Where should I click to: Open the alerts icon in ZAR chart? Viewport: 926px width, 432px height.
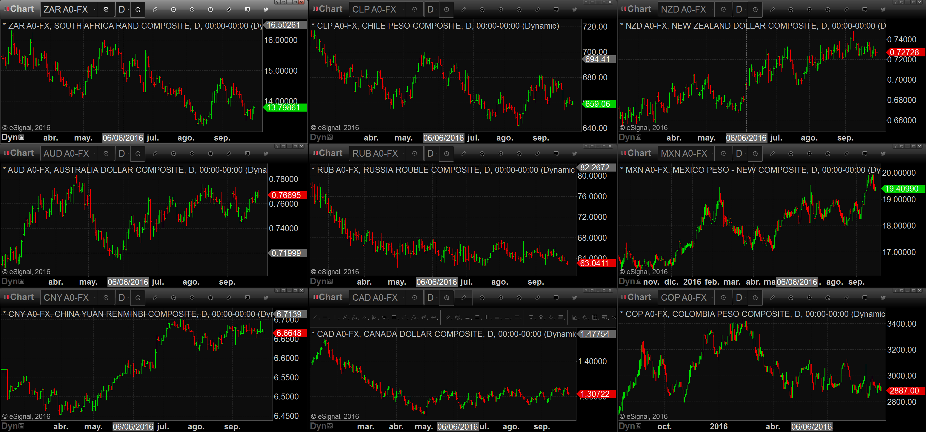click(210, 9)
